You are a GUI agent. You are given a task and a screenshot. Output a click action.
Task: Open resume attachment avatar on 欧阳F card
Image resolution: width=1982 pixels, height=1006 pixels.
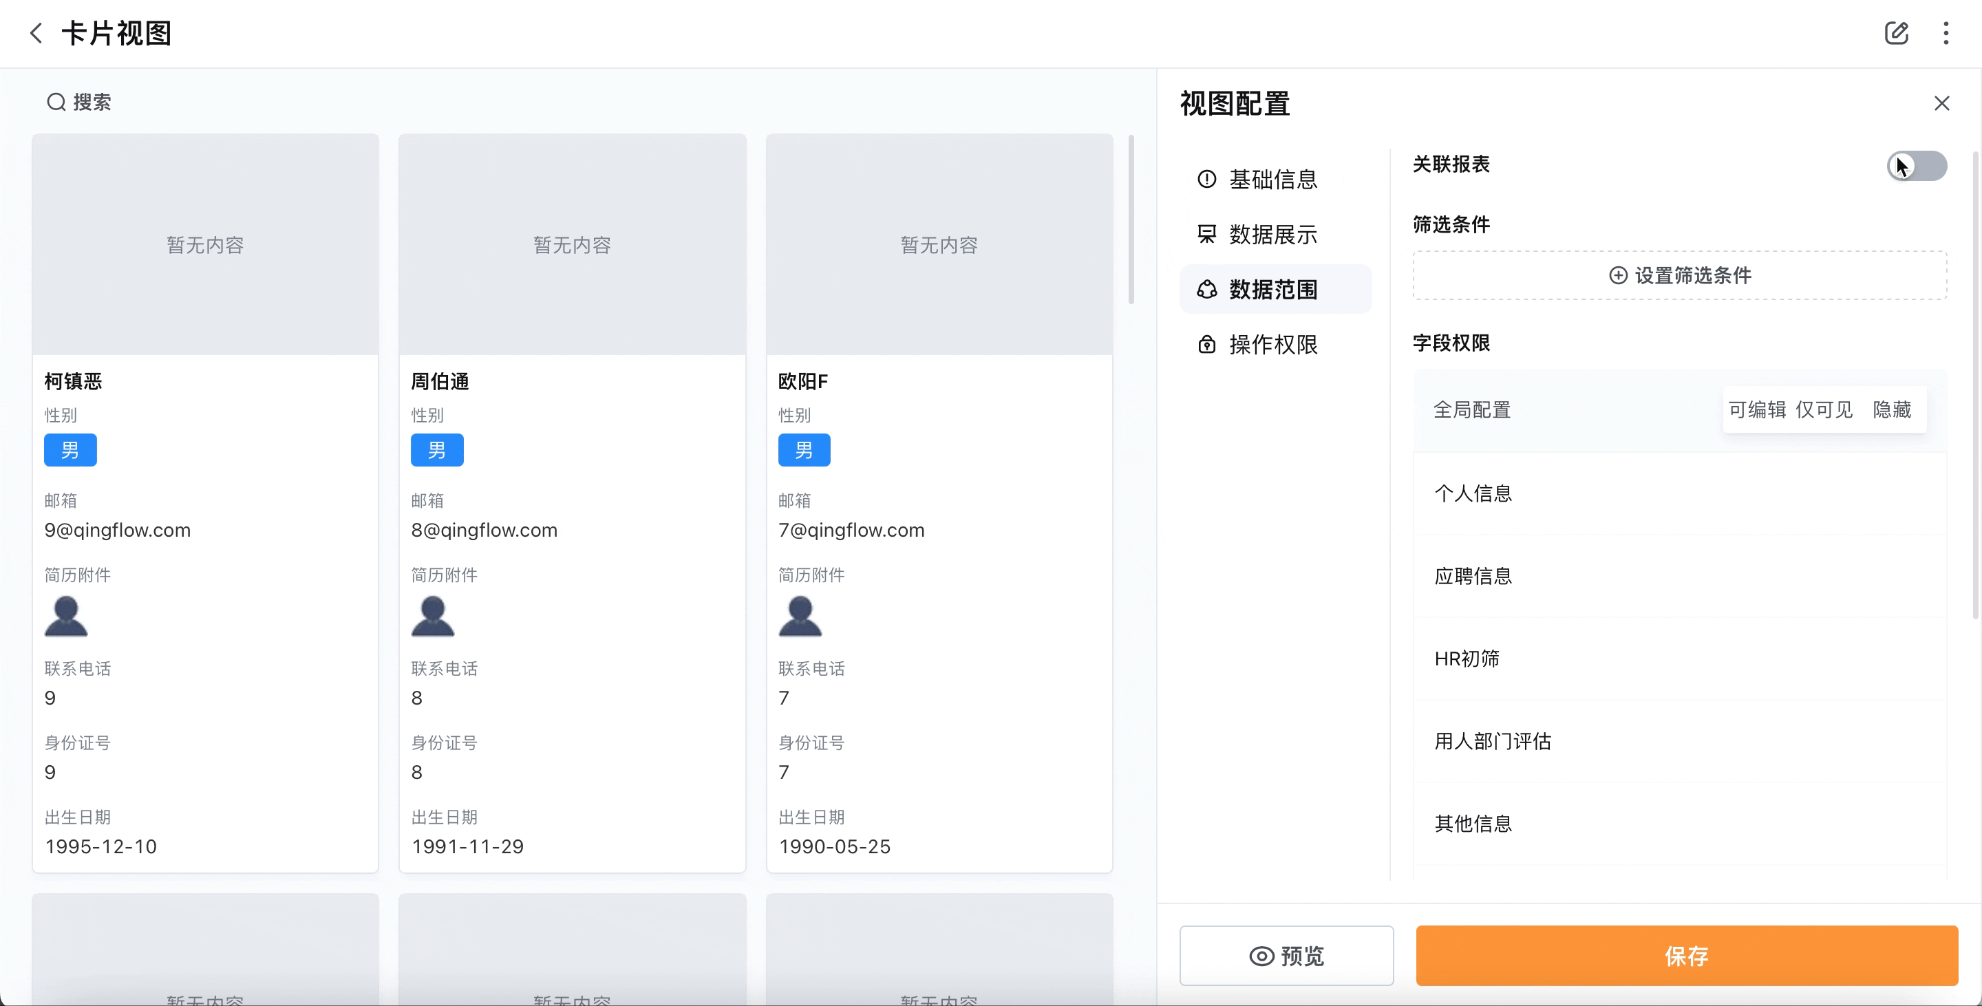click(x=800, y=617)
